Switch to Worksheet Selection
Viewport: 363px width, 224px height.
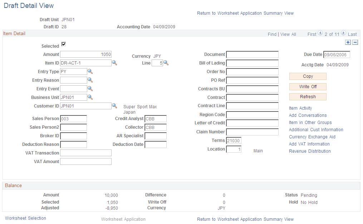point(25,218)
